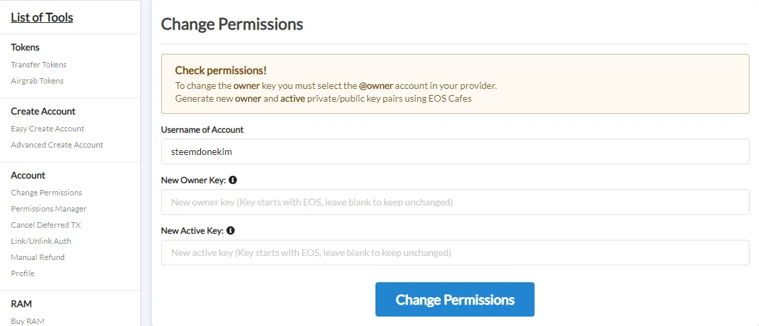
Task: Open Transfer Tokens tool
Action: (x=38, y=65)
